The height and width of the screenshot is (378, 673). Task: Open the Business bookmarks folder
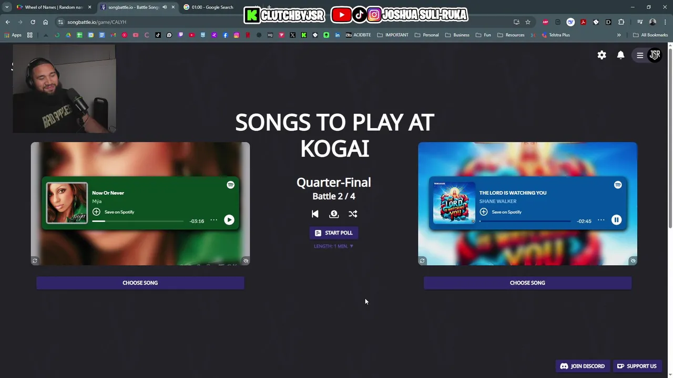coord(457,35)
